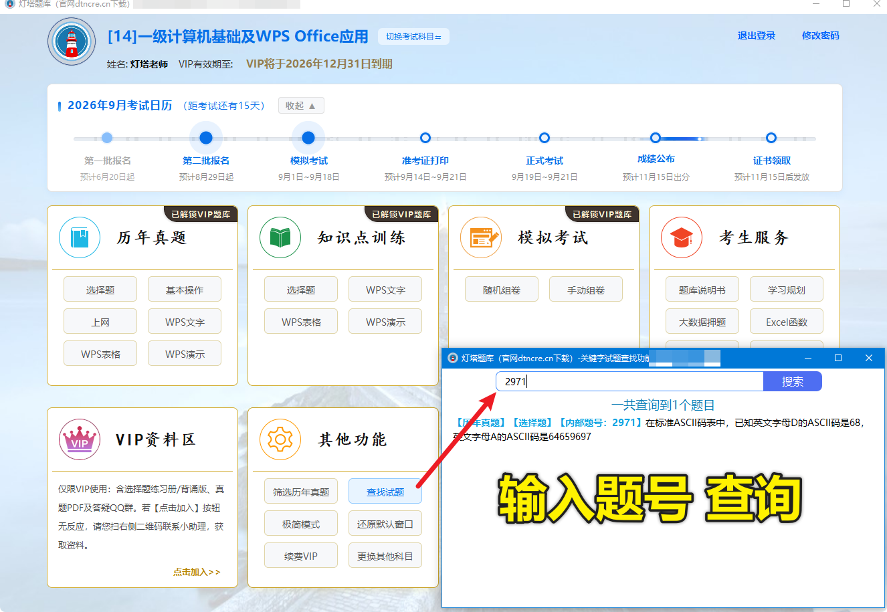Image resolution: width=887 pixels, height=612 pixels.
Task: Click 还原默认窗口
Action: tap(385, 524)
